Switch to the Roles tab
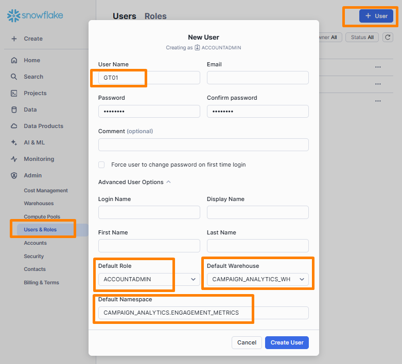This screenshot has width=402, height=364. (x=155, y=16)
